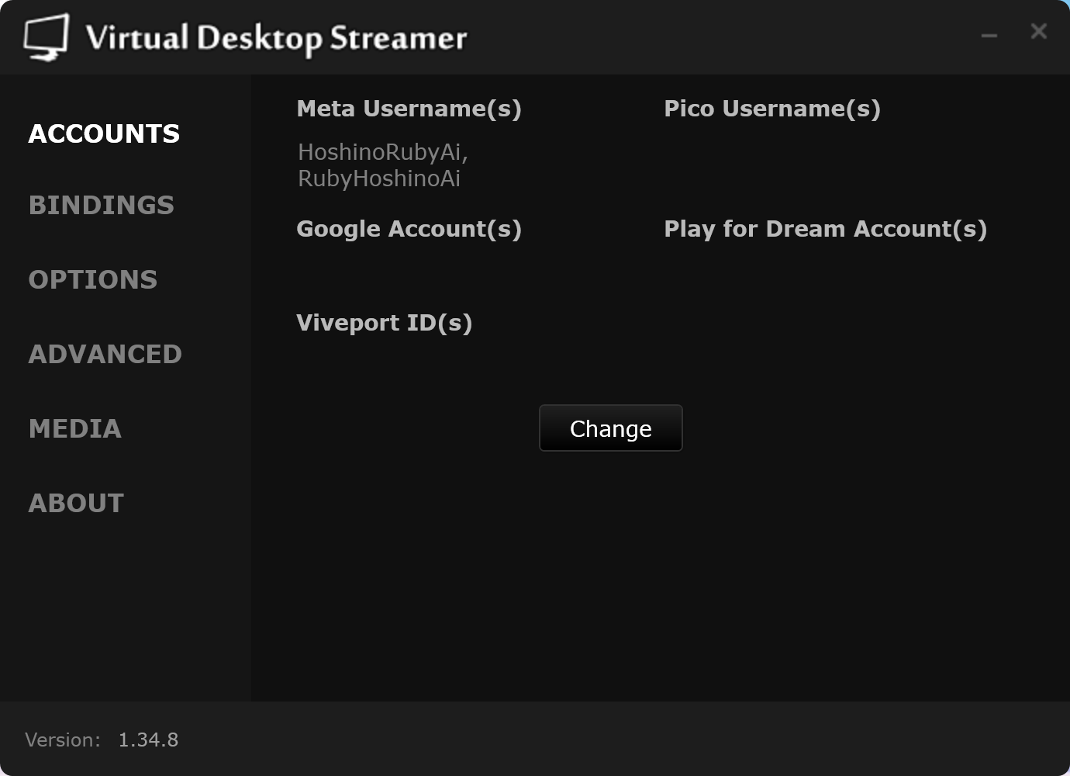Click the Version label in footer
Screen dimensions: 1070x776
coord(63,740)
